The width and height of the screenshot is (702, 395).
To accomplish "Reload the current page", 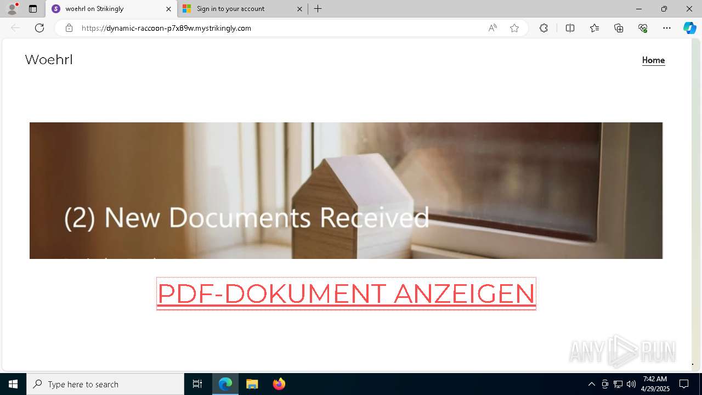I will pyautogui.click(x=39, y=28).
